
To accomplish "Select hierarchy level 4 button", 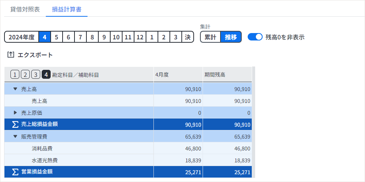I will (x=46, y=75).
